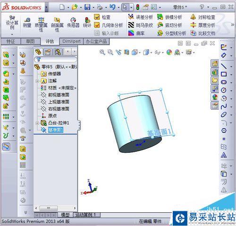The width and height of the screenshot is (236, 226).
Task: Select the Spline sketch tool
Action: tap(224, 106)
